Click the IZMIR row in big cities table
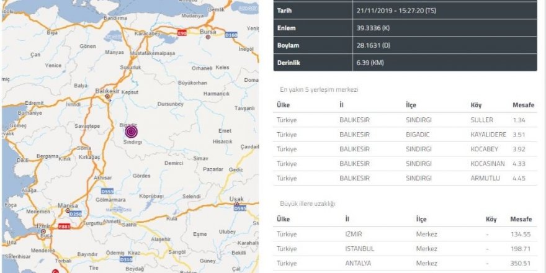This screenshot has height=273, width=546. 405,234
